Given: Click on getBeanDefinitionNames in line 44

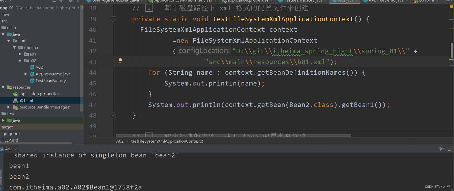Looking at the screenshot, I should tap(301, 73).
